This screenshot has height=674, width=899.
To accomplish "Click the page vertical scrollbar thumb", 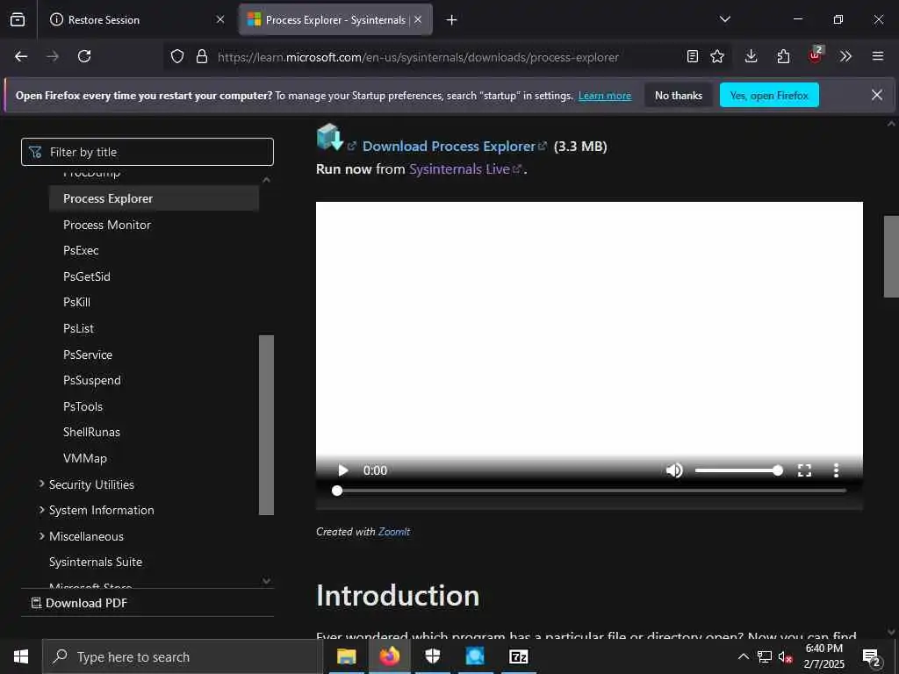I will tap(890, 256).
